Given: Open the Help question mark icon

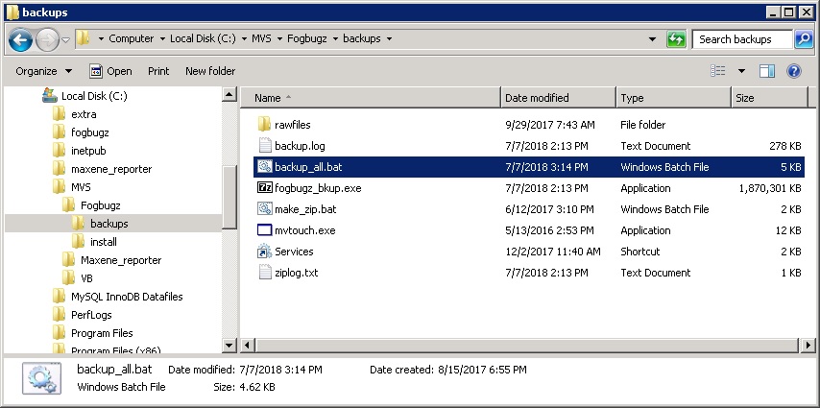Looking at the screenshot, I should [x=793, y=71].
